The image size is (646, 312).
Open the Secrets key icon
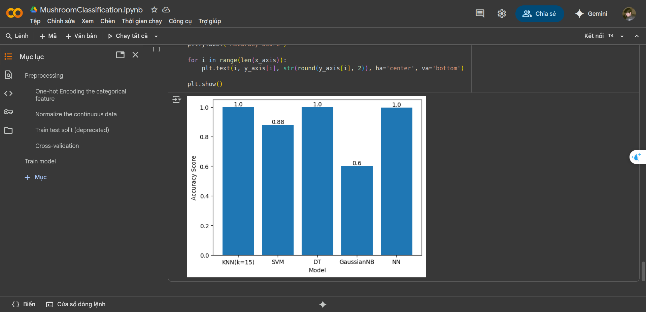pos(8,112)
